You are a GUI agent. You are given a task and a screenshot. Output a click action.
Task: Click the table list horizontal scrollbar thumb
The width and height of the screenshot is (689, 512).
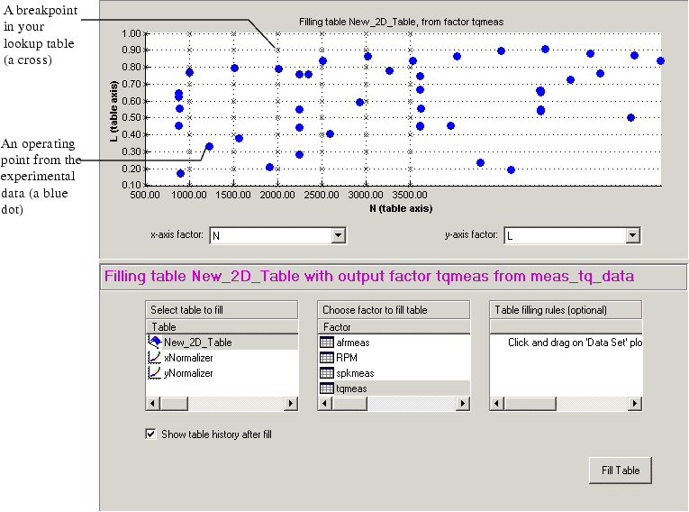174,403
